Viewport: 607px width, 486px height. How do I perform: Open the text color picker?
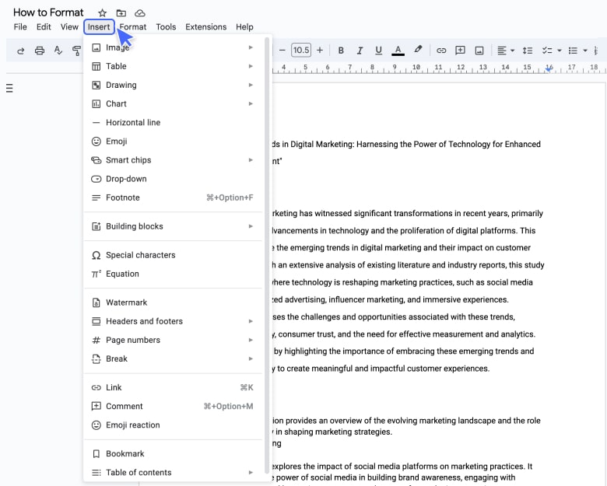point(398,51)
